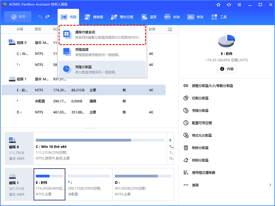This screenshot has width=275, height=206.
Task: Open the 克隆 clone menu tab
Action: [x=68, y=17]
